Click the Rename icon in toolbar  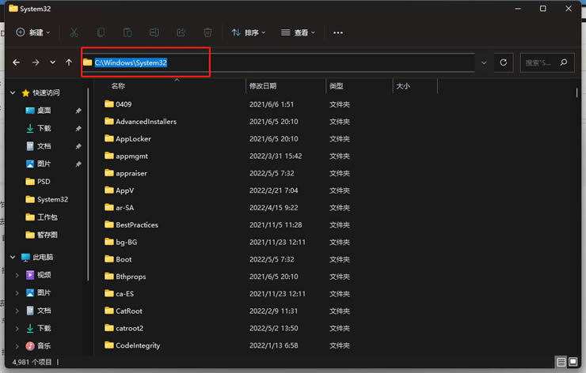click(x=154, y=33)
